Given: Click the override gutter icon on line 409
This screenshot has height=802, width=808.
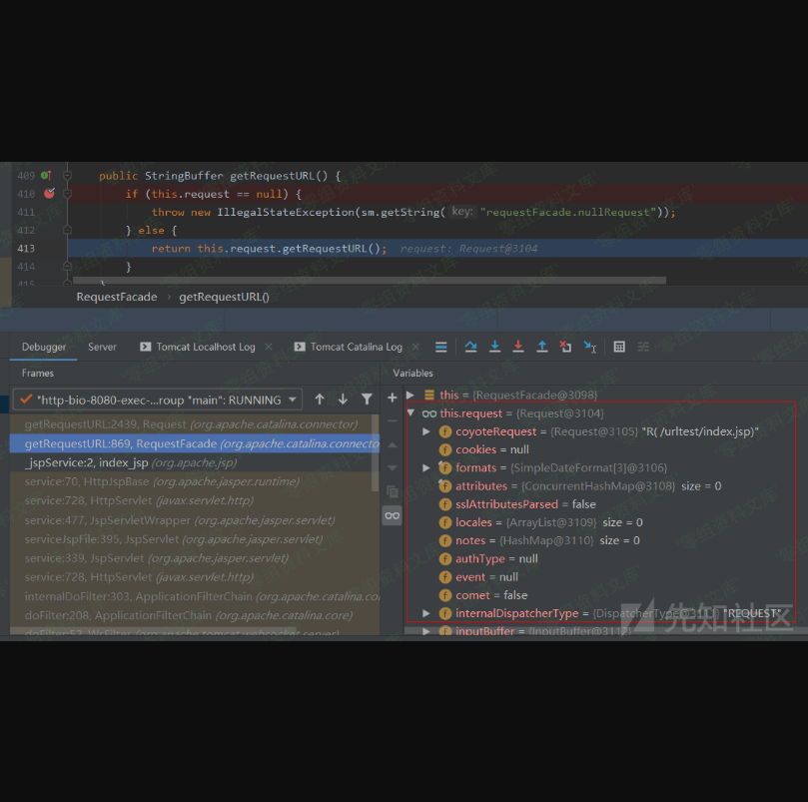Looking at the screenshot, I should coord(46,176).
